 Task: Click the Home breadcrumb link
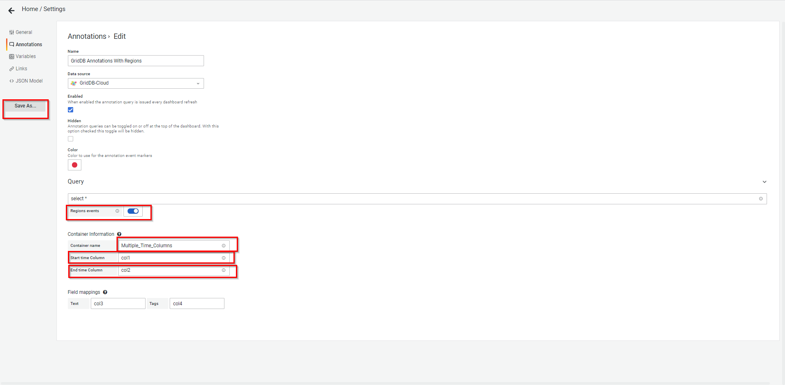[30, 9]
